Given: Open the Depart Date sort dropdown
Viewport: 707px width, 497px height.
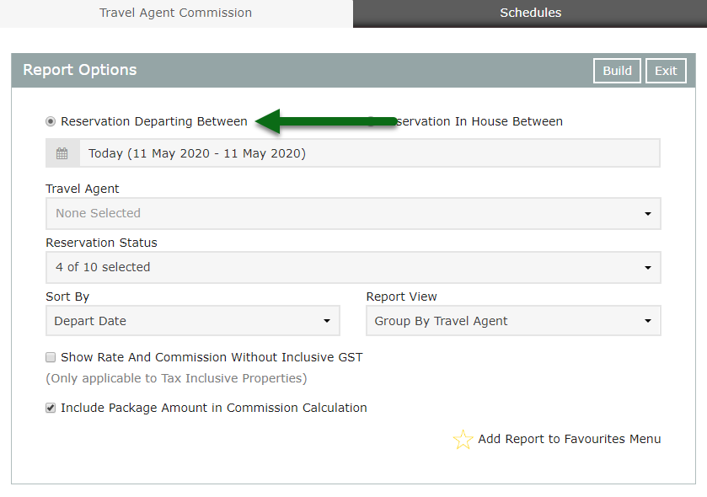Looking at the screenshot, I should click(x=192, y=321).
